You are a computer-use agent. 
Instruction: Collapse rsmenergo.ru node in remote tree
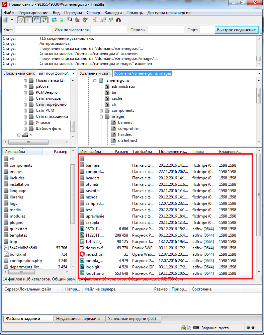[95, 81]
